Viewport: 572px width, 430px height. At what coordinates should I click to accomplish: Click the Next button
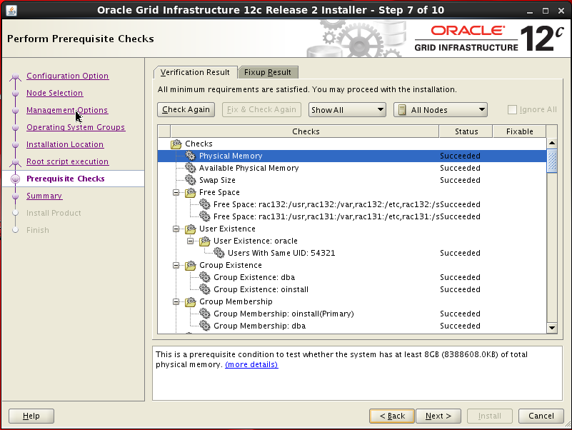pyautogui.click(x=438, y=416)
